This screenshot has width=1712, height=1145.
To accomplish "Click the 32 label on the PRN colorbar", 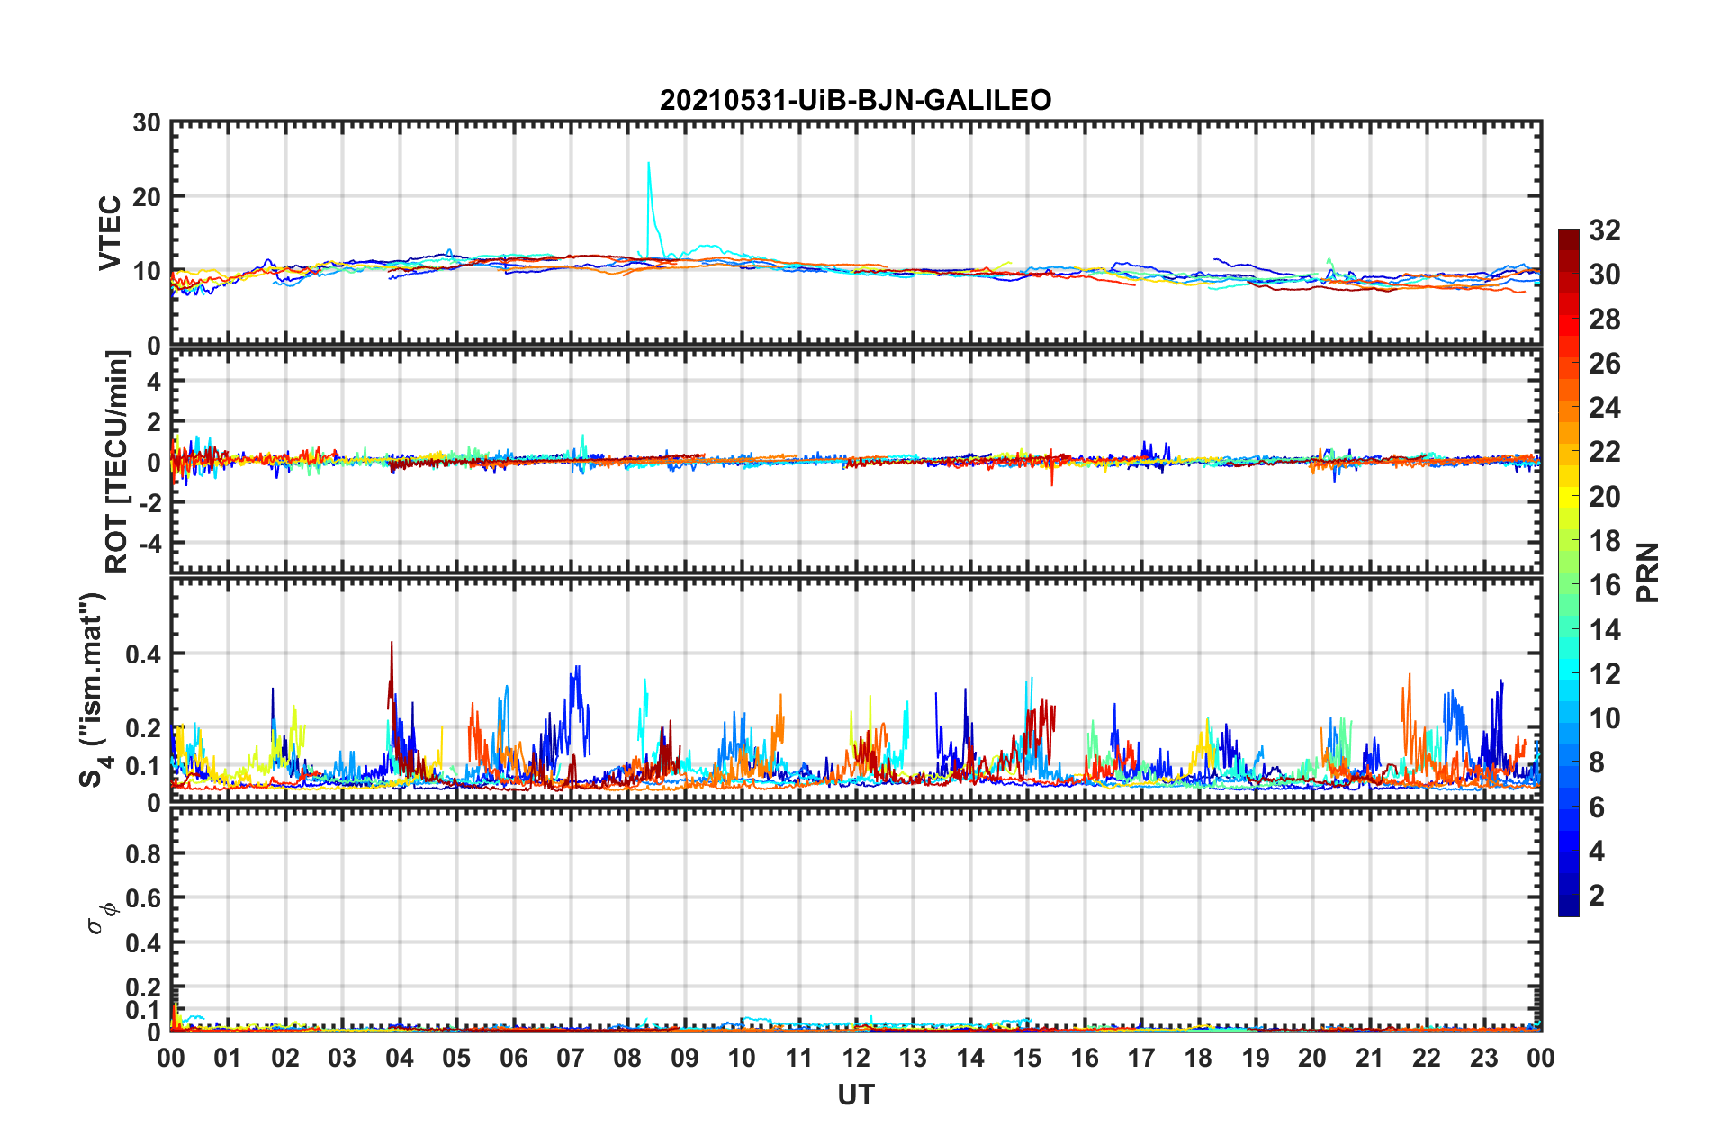I will click(1605, 230).
